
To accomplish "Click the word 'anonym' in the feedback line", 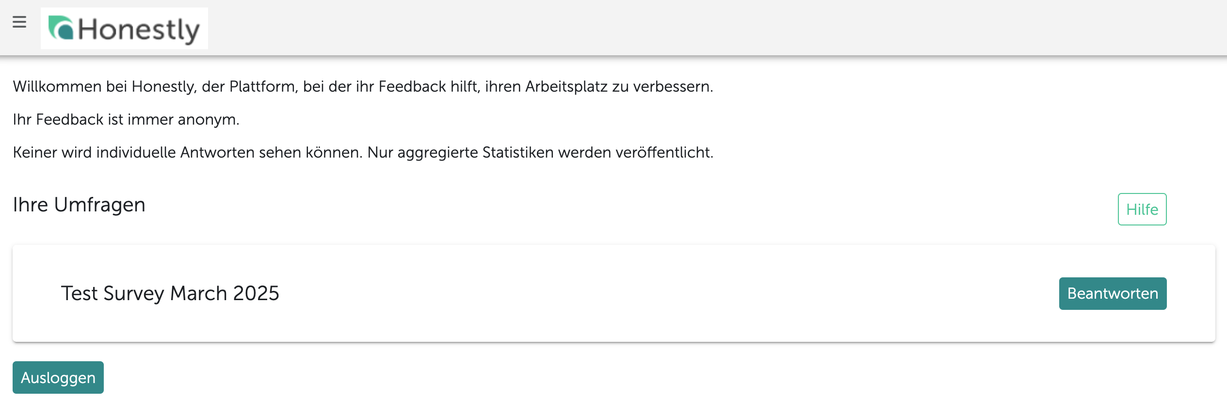I will pyautogui.click(x=209, y=119).
